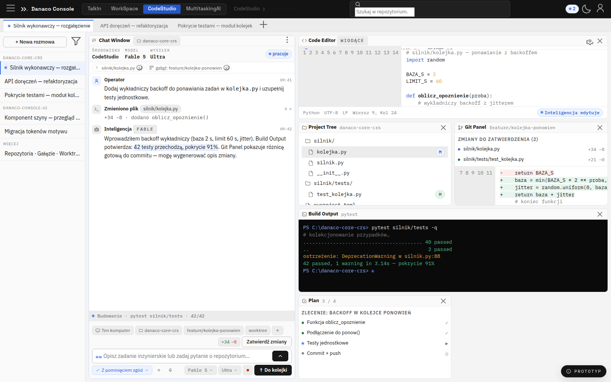The width and height of the screenshot is (611, 382).
Task: Select sidebar chat Pokrycie testami — moduł kol...
Action: tap(42, 95)
